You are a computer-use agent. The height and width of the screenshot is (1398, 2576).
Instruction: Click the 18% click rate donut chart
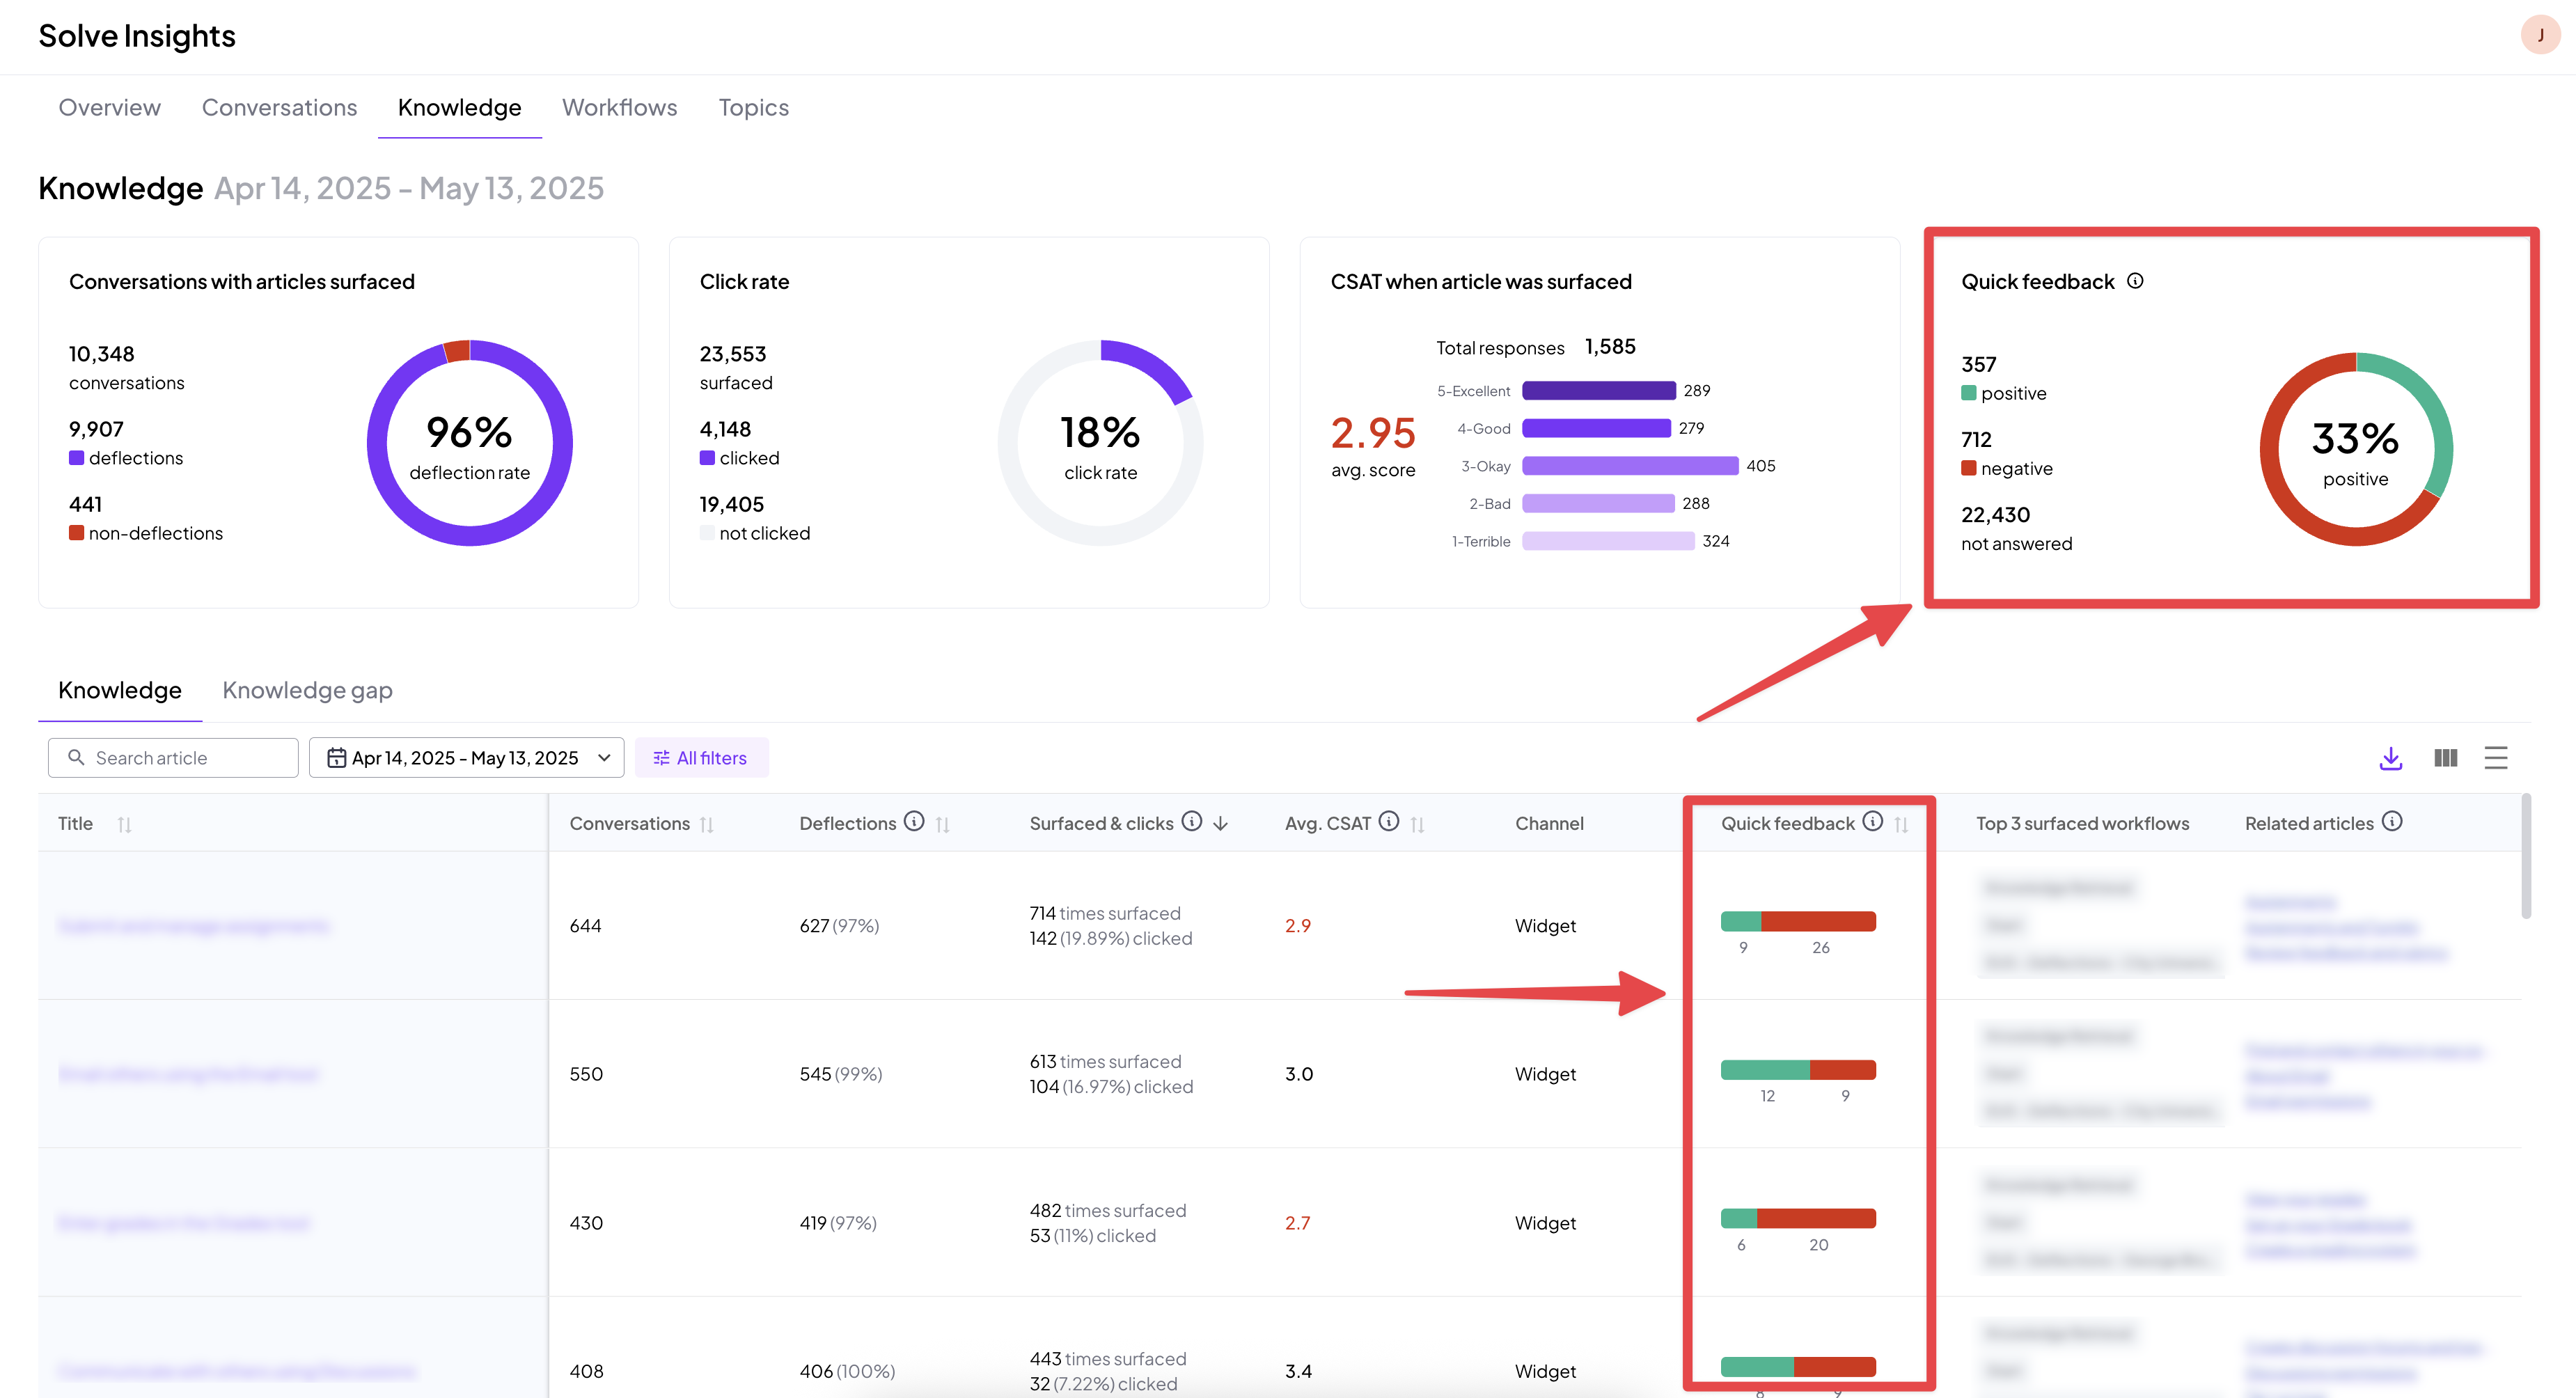click(1100, 443)
